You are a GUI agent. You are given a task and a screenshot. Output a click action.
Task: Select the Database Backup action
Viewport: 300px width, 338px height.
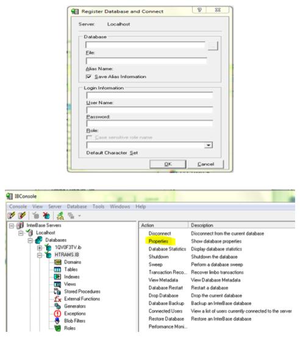point(166,303)
